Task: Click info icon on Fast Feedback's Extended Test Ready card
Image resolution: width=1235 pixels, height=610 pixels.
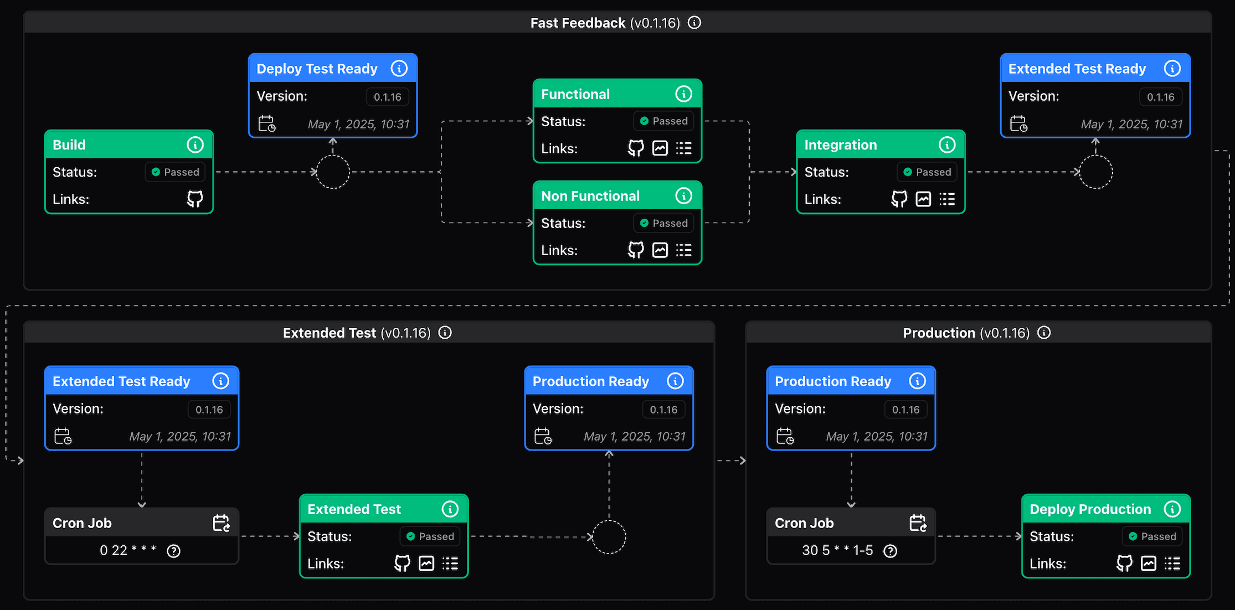Action: click(1172, 69)
